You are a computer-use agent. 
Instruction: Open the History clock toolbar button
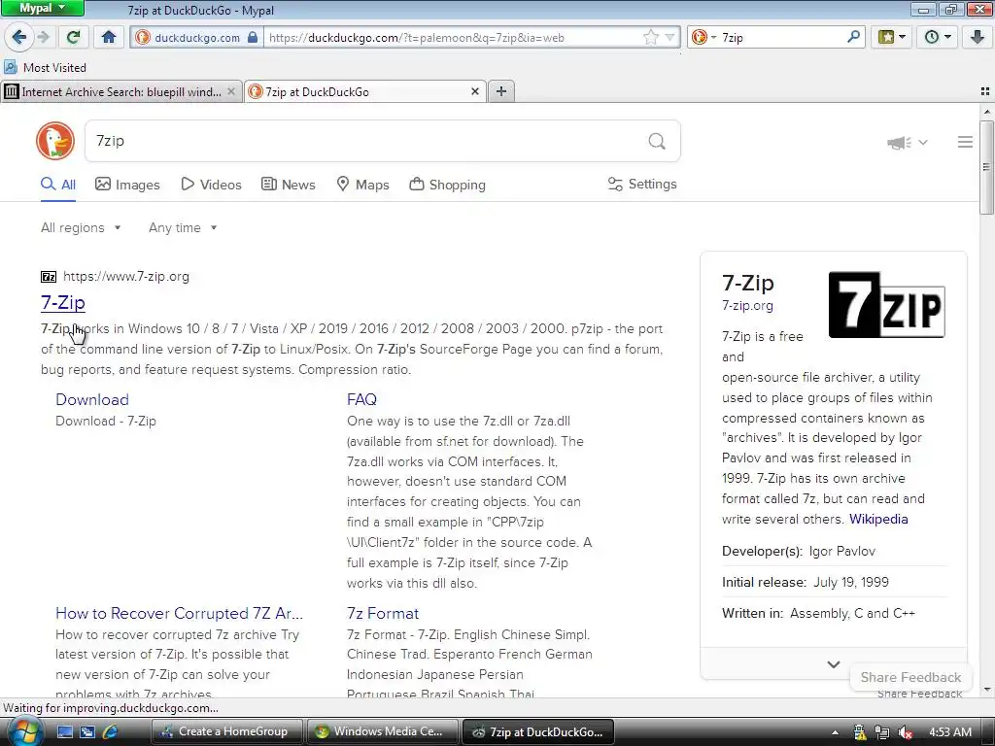(x=937, y=37)
